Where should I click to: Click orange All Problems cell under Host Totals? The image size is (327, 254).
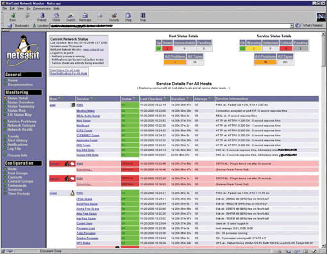[175, 62]
